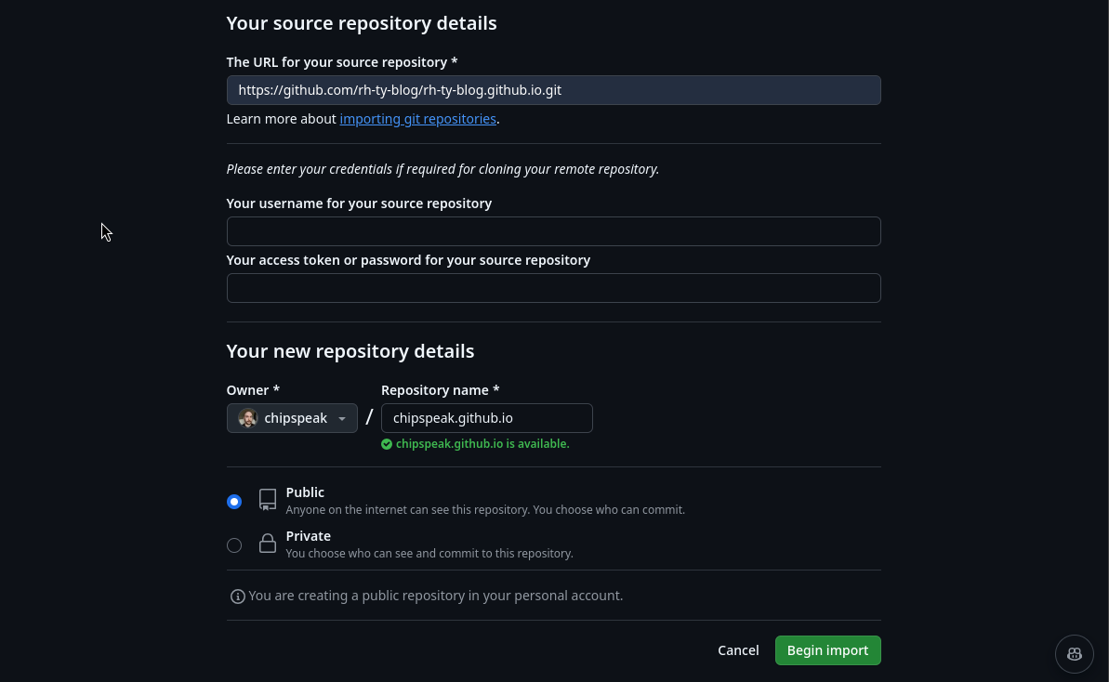Open the importing git repositories link
1109x682 pixels.
417,118
